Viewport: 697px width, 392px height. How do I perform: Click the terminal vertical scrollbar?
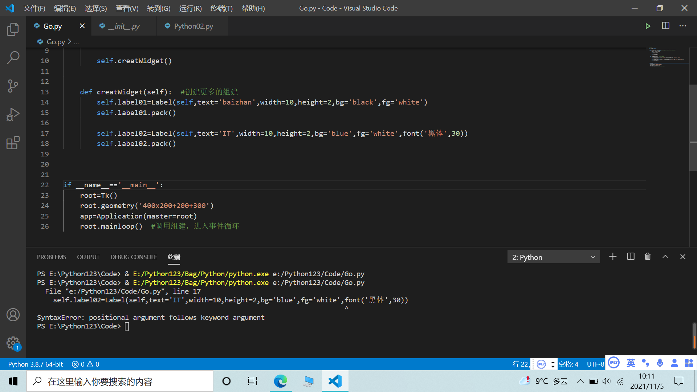coord(694,336)
